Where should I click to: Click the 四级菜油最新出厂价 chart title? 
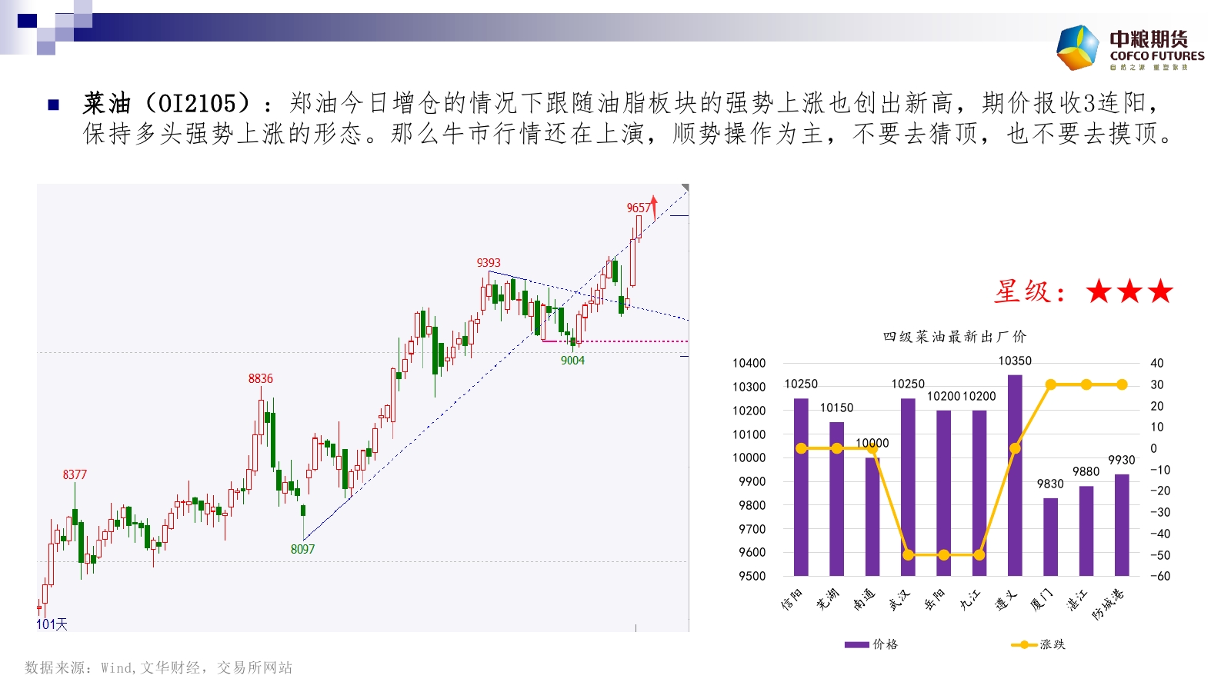pyautogui.click(x=954, y=337)
